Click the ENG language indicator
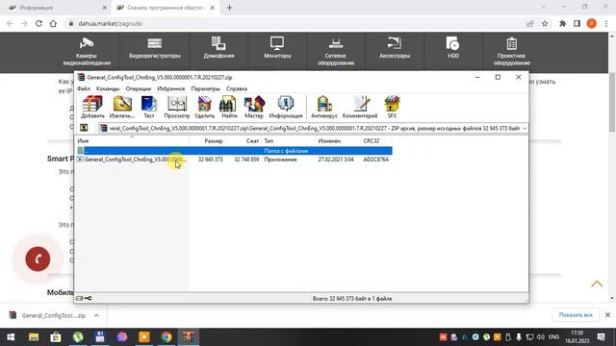616x346 pixels. click(x=554, y=337)
